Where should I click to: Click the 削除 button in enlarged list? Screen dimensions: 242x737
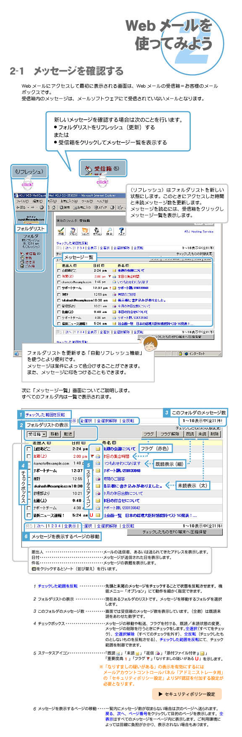[215, 434]
